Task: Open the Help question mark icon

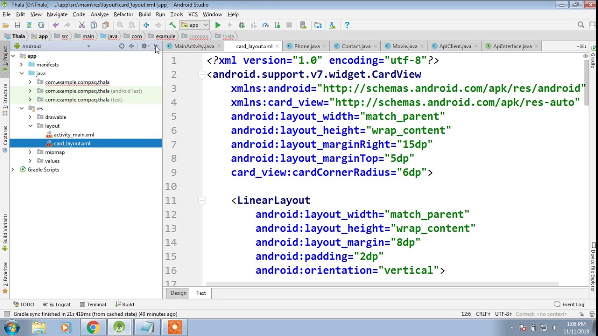Action: click(x=347, y=25)
